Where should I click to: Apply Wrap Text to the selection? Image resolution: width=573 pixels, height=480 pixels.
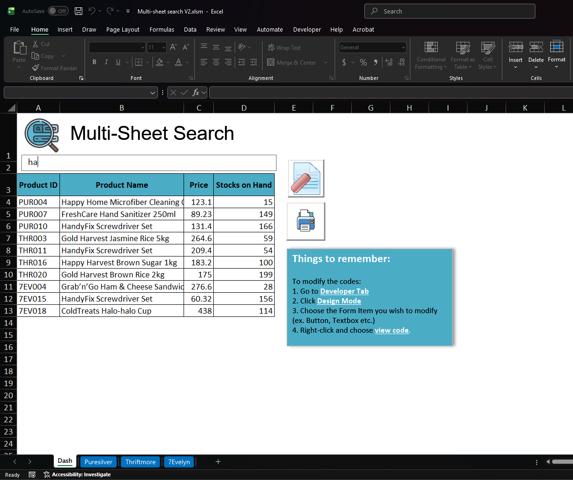(x=284, y=47)
